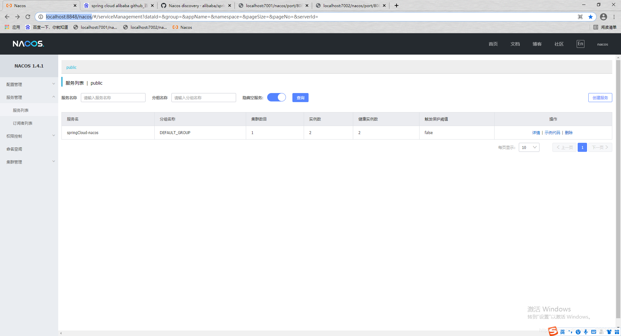Viewport: 621px width, 336px height.
Task: Open localhost:7001 bookmark in bookmarks bar
Action: pyautogui.click(x=95, y=27)
